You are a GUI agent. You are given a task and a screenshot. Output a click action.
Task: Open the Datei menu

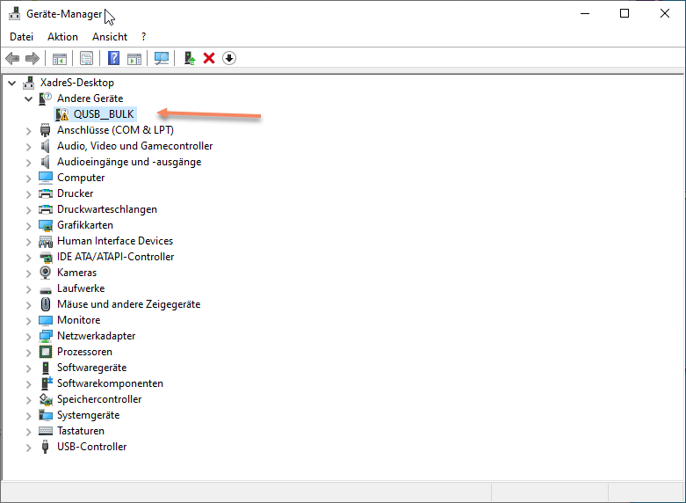pyautogui.click(x=21, y=37)
